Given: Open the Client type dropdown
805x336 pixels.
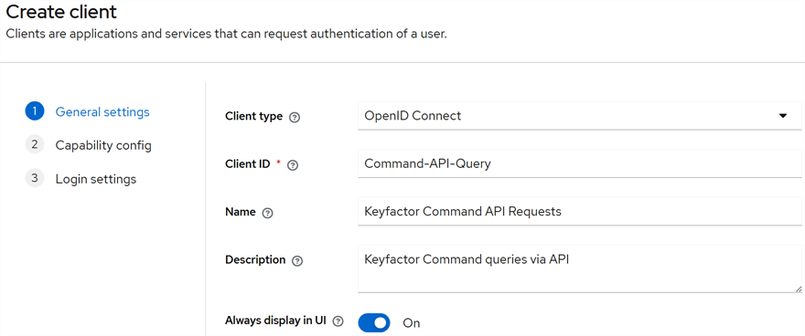Looking at the screenshot, I should 580,116.
